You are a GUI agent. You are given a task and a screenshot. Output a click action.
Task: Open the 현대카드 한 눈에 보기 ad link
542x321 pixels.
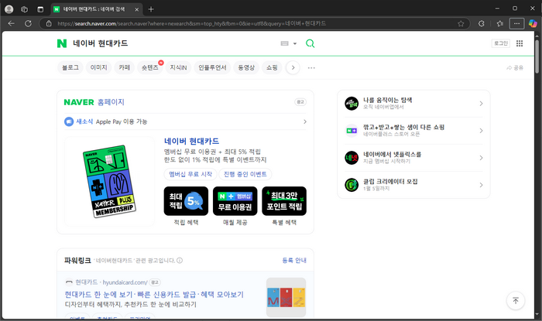154,295
